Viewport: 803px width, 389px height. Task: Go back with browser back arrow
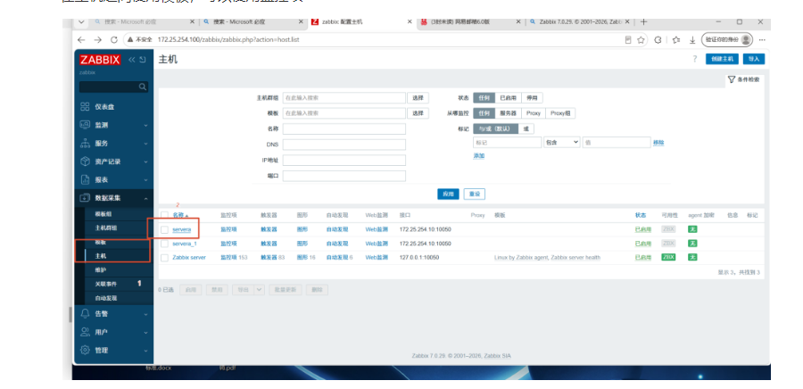point(81,39)
